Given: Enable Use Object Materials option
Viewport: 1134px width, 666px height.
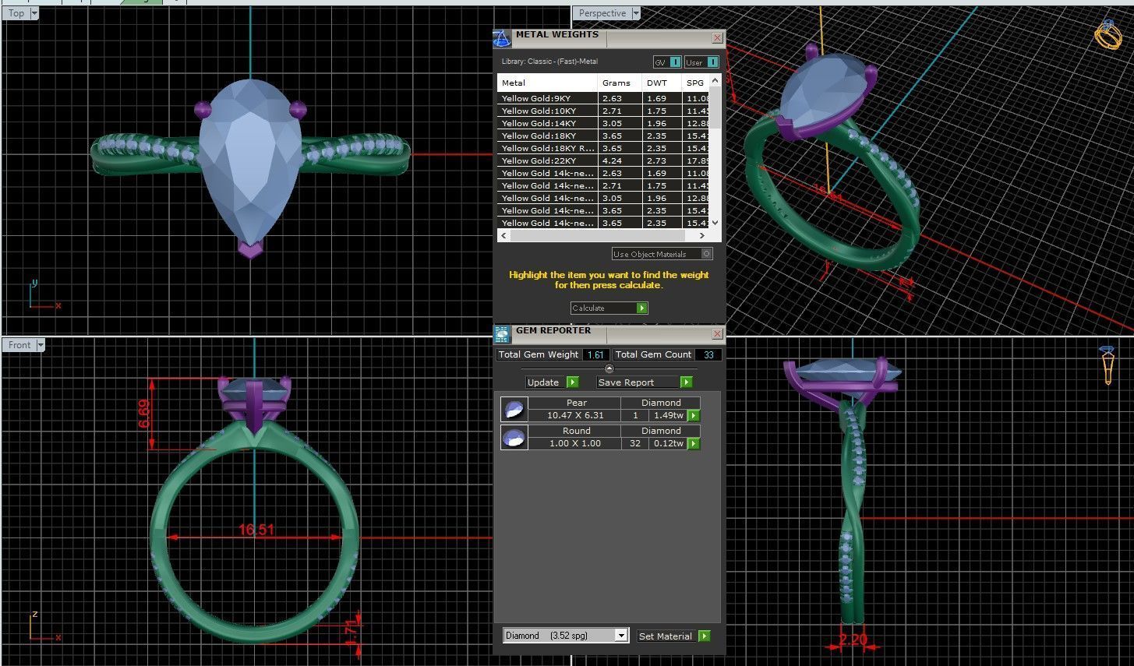Looking at the screenshot, I should 662,254.
